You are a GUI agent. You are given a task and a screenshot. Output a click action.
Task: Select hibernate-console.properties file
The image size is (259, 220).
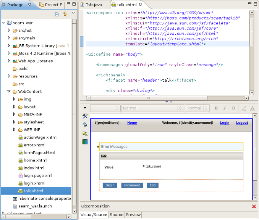42,198
